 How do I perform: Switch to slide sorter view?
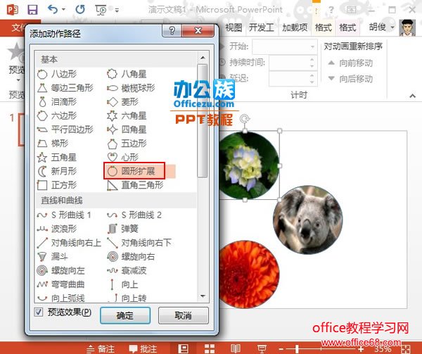click(210, 348)
